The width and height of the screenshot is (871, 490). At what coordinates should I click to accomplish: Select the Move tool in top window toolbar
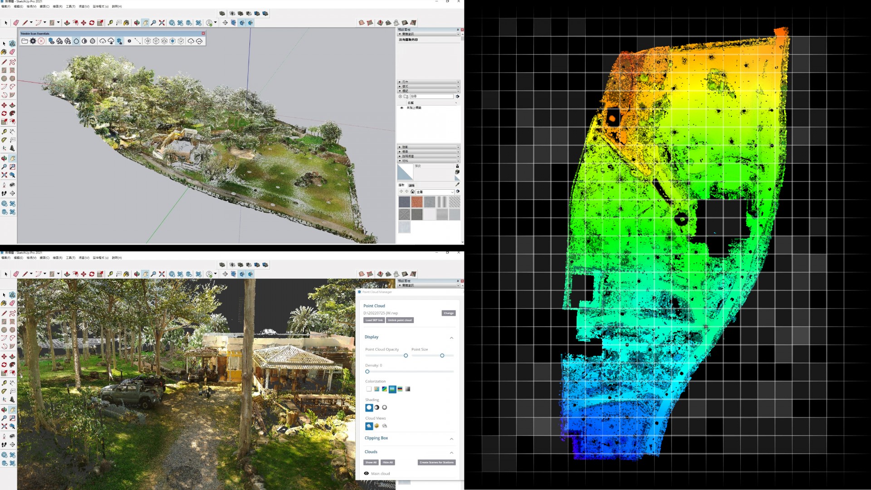[x=83, y=23]
